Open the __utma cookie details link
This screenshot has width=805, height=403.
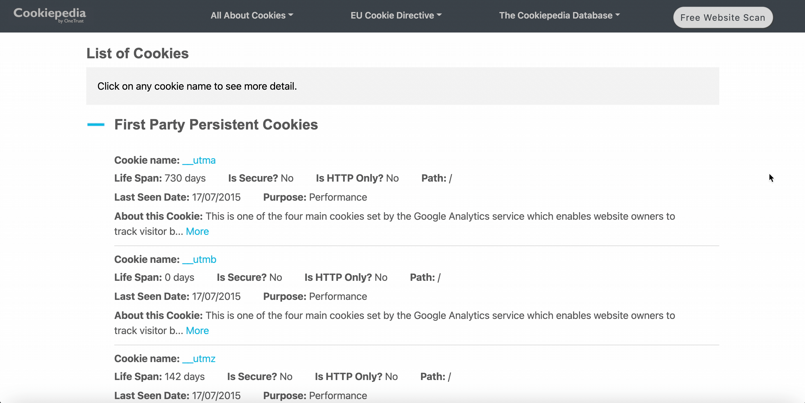(199, 160)
